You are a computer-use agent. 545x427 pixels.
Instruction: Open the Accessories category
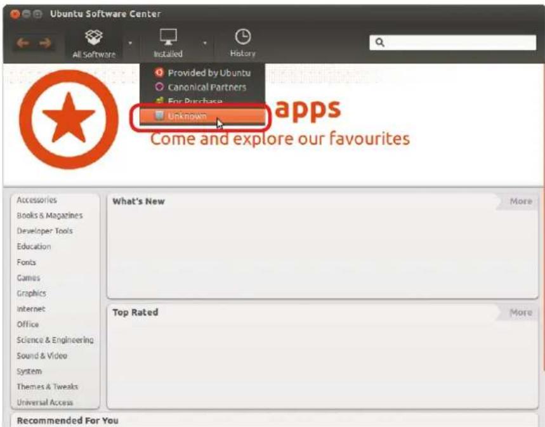pyautogui.click(x=37, y=200)
